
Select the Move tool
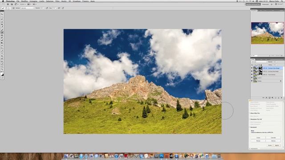(2, 14)
